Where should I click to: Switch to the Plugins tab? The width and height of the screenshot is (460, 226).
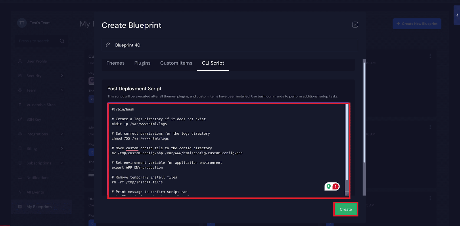(x=142, y=63)
